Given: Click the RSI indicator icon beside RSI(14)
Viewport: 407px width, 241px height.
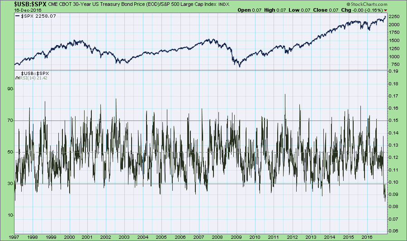Looking at the screenshot, I should click(x=17, y=78).
